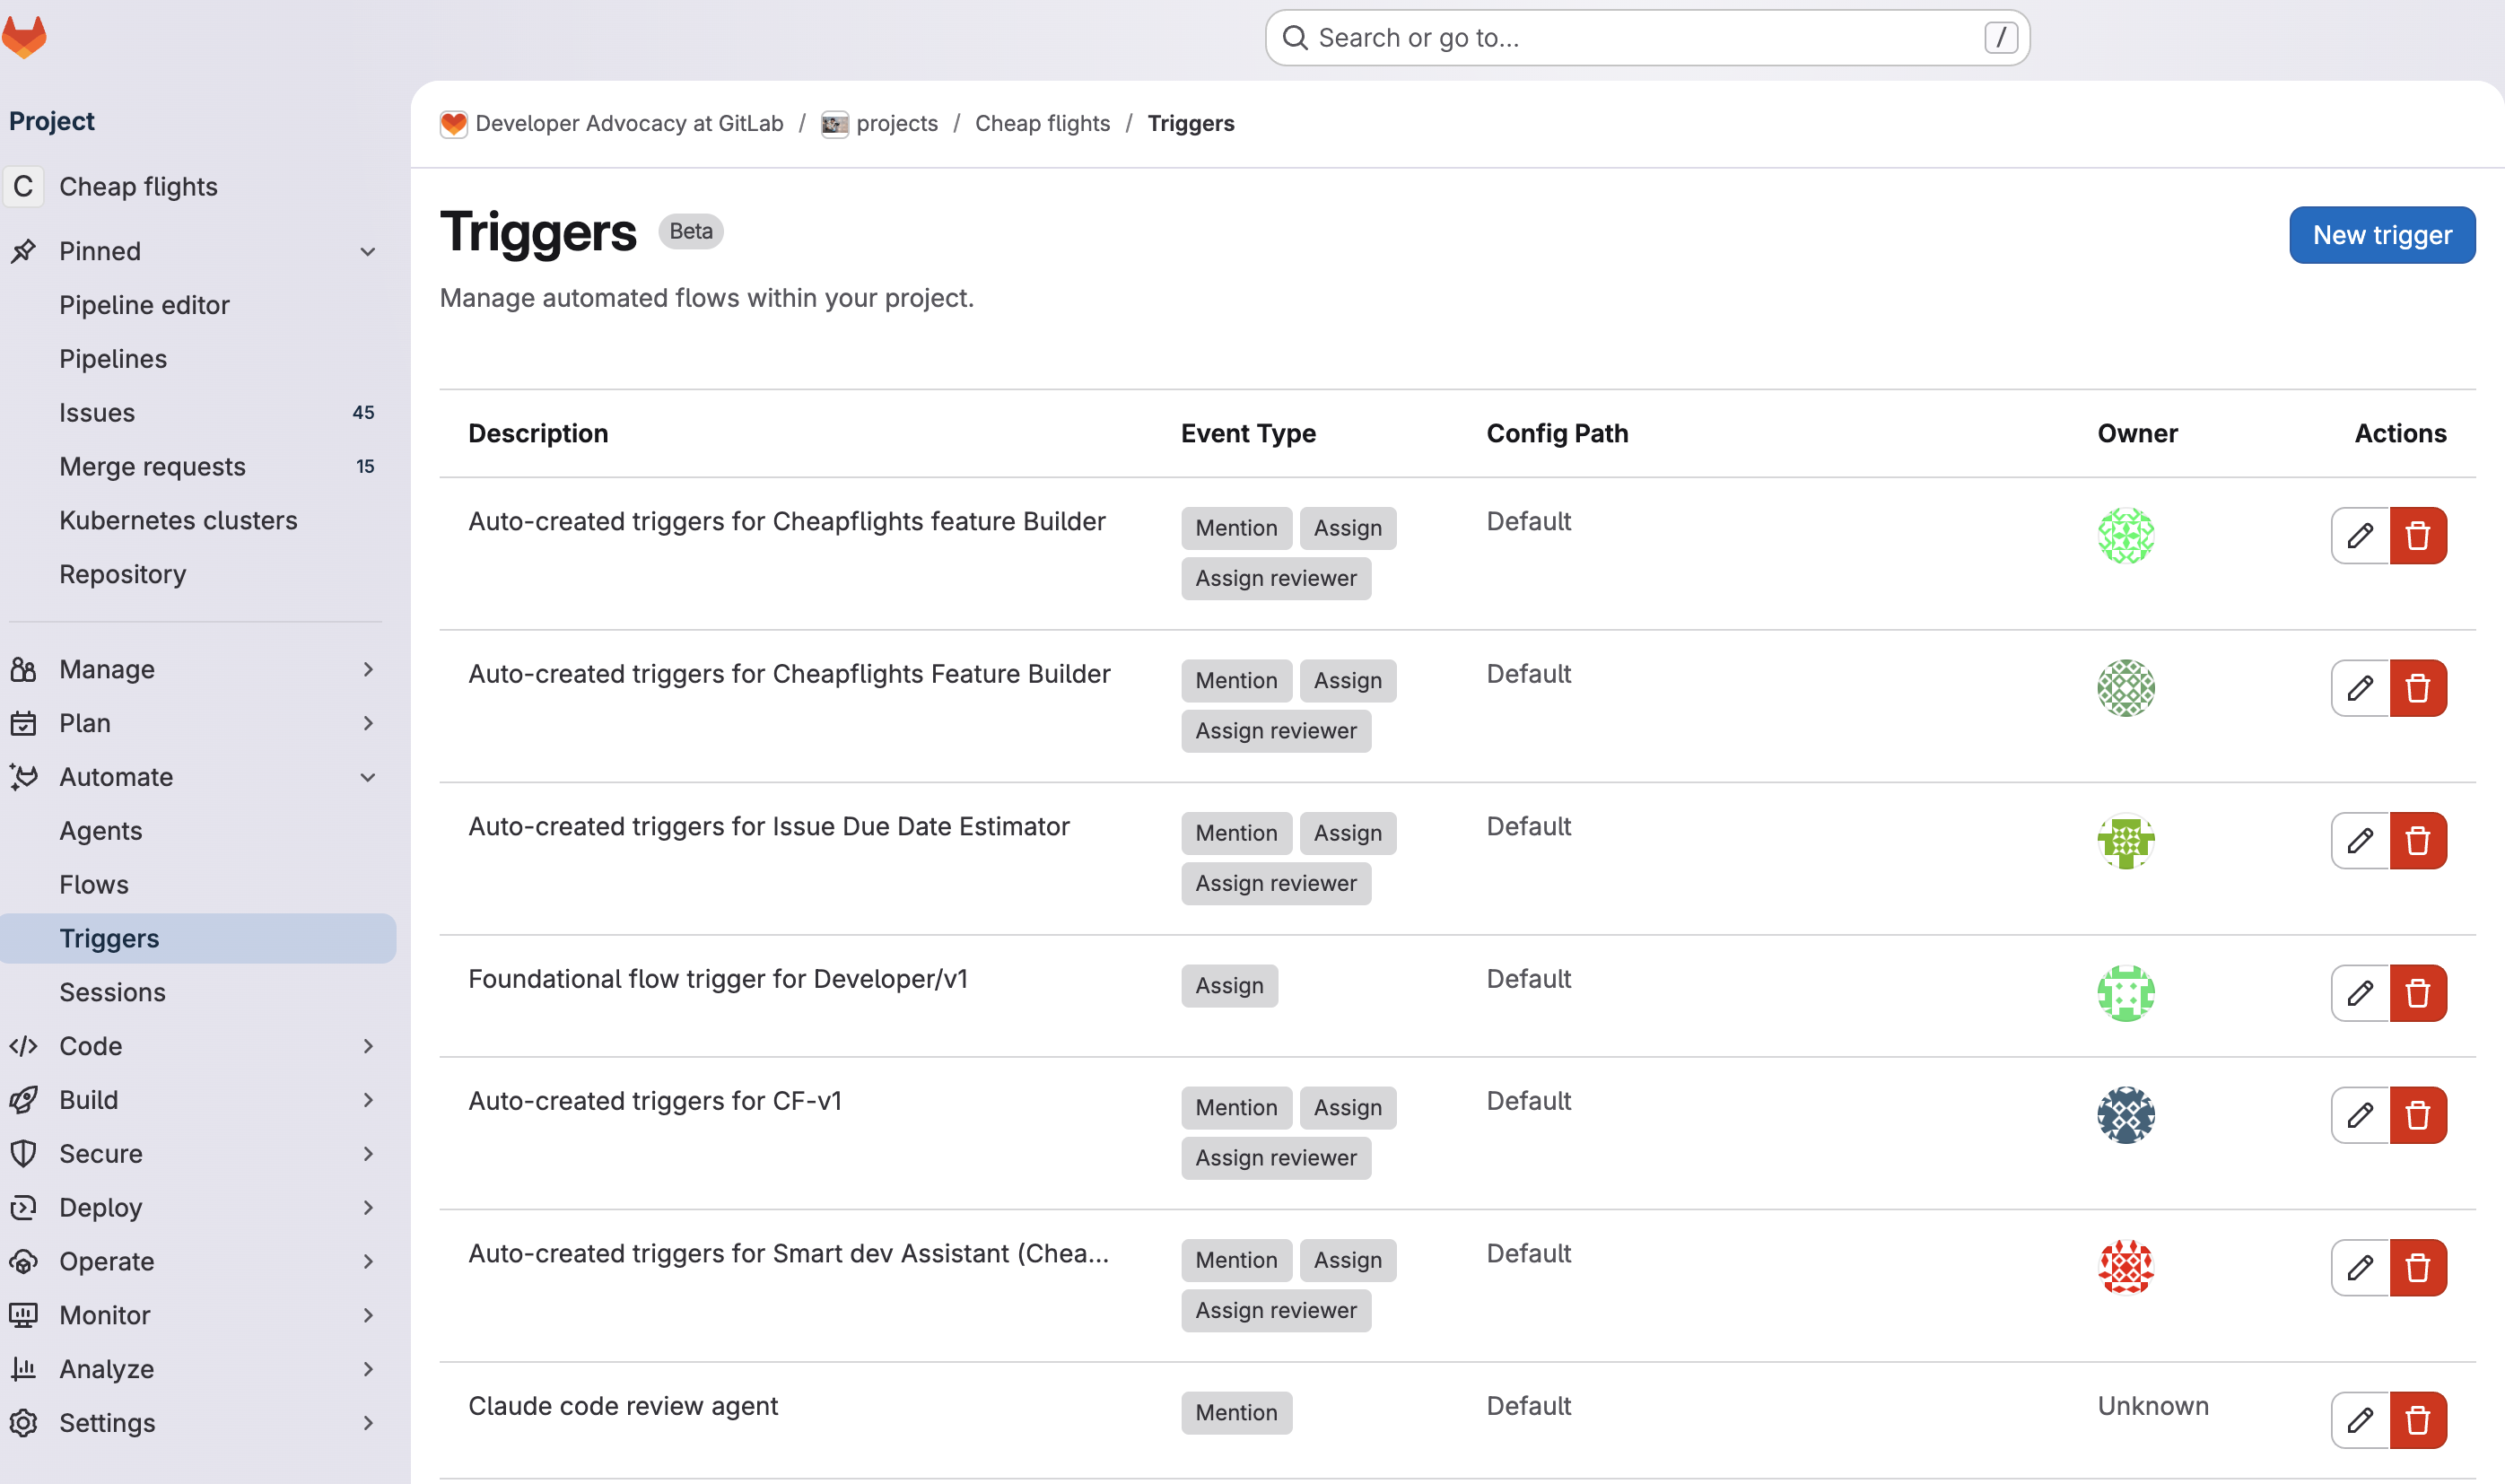Open Merge requests from the sidebar
The image size is (2505, 1484).
point(152,466)
